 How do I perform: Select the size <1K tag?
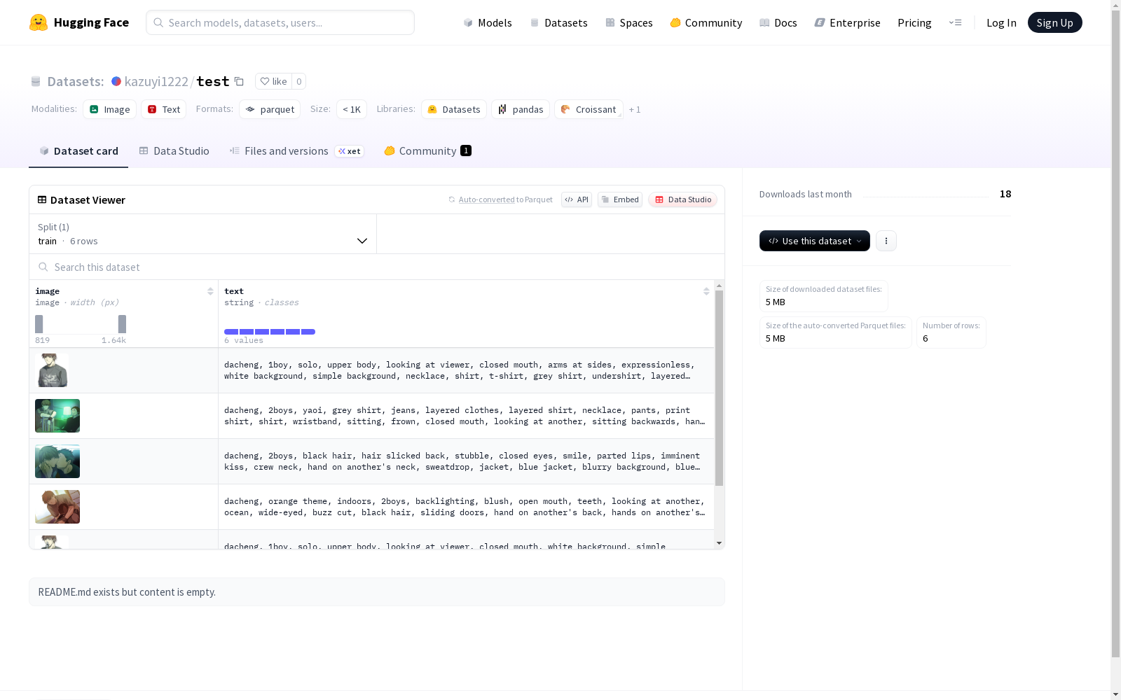352,109
